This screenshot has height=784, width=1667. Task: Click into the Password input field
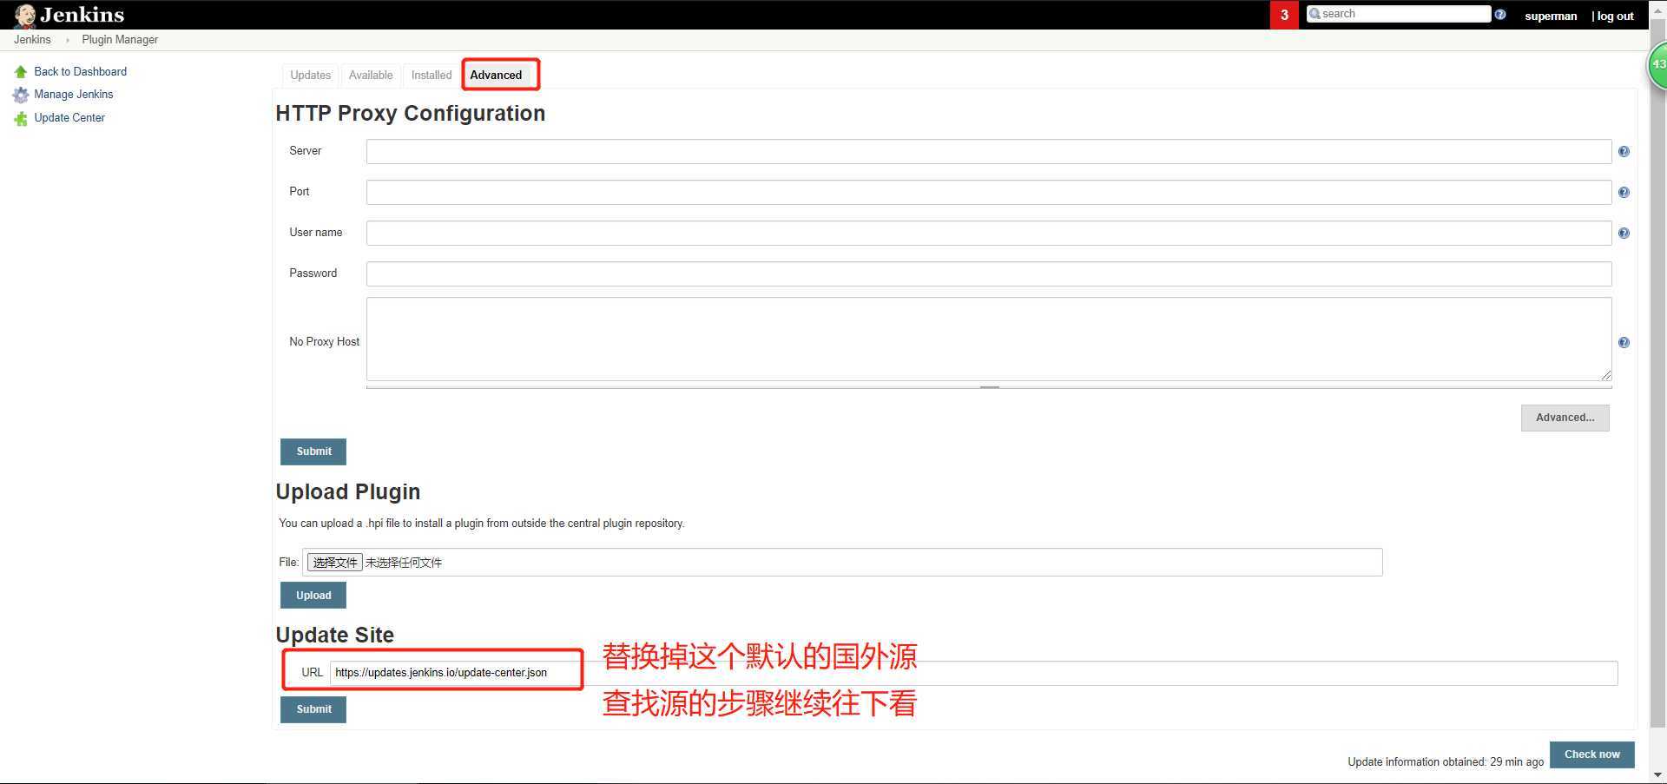(989, 274)
